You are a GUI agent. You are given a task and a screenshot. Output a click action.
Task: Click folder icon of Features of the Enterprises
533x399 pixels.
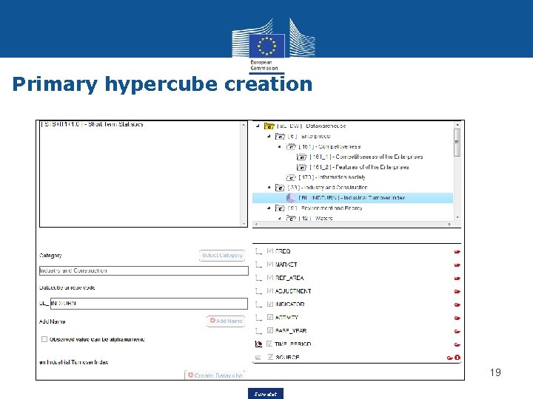pos(301,167)
